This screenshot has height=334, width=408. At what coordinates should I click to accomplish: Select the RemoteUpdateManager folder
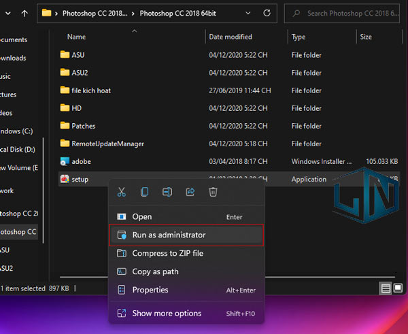pyautogui.click(x=107, y=144)
